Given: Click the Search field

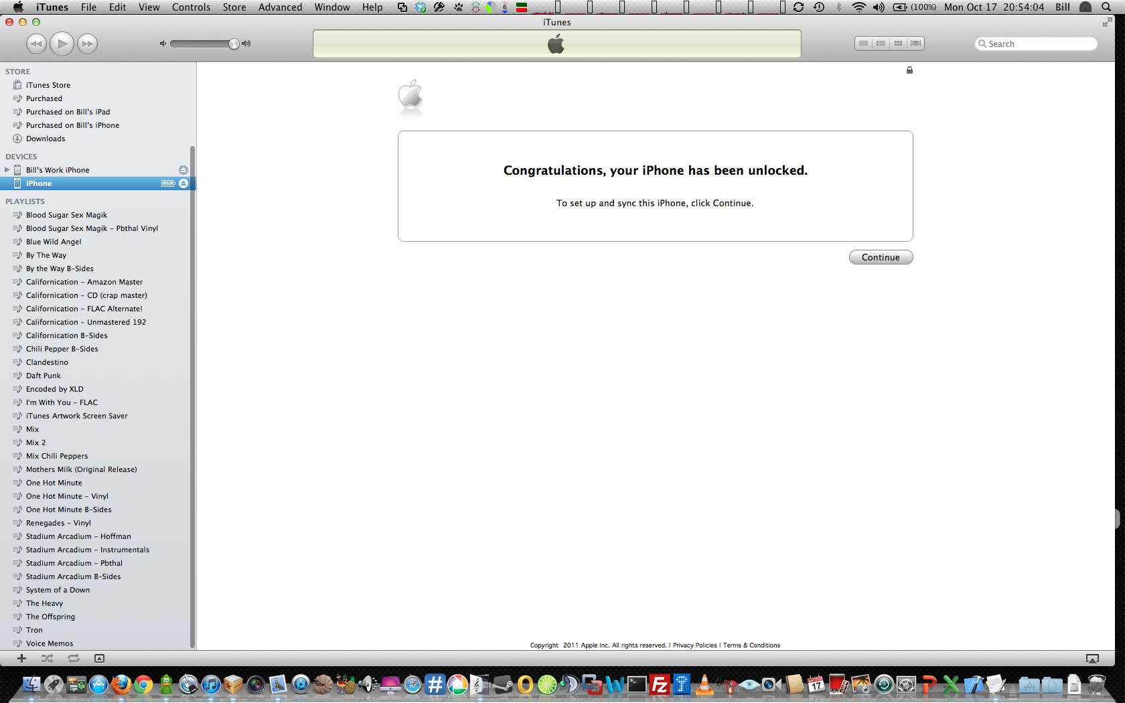Looking at the screenshot, I should (1036, 44).
